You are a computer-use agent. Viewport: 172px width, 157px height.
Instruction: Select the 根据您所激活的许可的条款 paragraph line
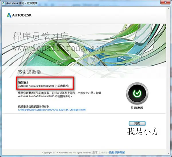click(59, 93)
